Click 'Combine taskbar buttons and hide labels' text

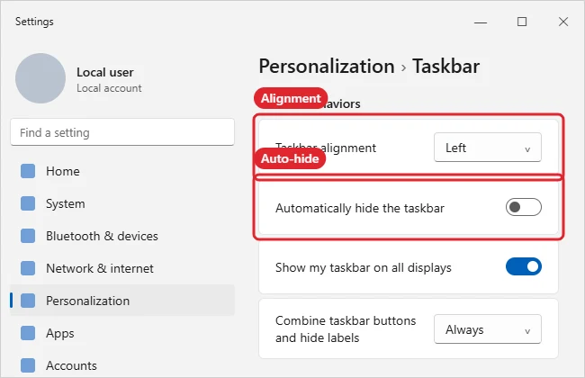coord(346,329)
